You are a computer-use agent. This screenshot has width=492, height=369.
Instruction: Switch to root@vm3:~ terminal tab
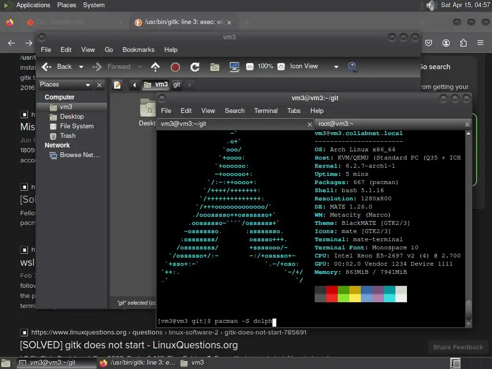tap(390, 124)
